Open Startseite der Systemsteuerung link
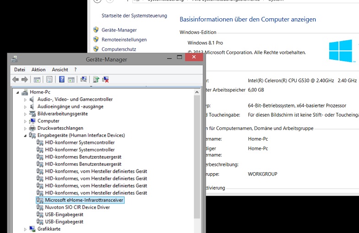The image size is (359, 233). tap(135, 16)
